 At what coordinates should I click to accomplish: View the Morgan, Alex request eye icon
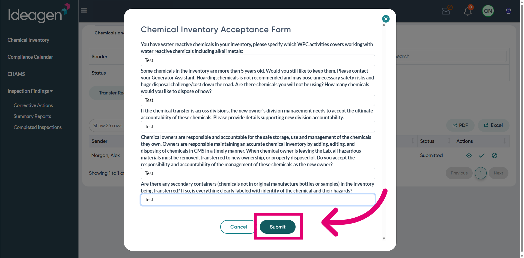[x=469, y=156]
